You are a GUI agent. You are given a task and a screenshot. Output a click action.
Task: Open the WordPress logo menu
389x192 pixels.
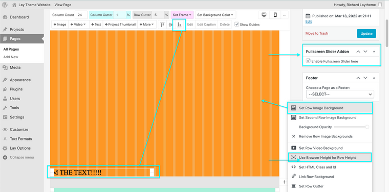point(5,5)
